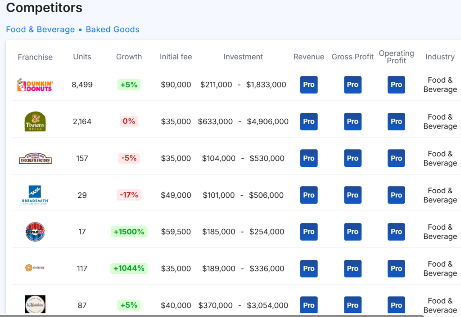The image size is (461, 317).
Task: Open the Food & Beverage breadcrumb link
Action: click(x=40, y=29)
